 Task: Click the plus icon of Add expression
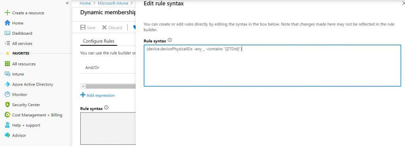[83, 95]
